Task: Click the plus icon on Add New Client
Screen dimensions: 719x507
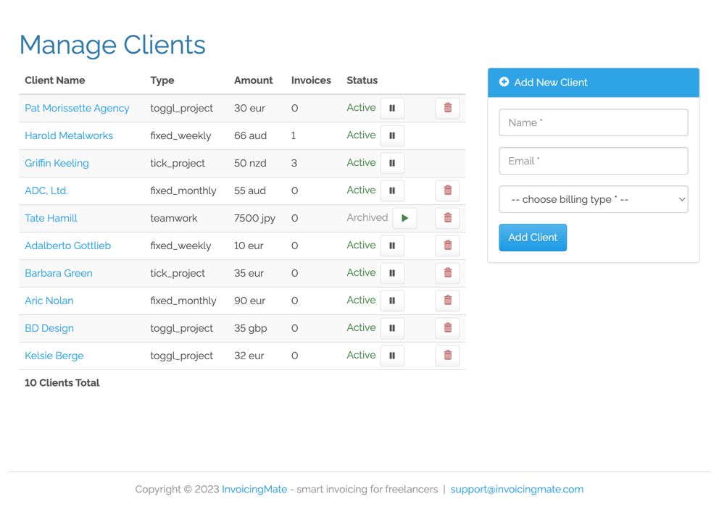Action: (x=504, y=82)
